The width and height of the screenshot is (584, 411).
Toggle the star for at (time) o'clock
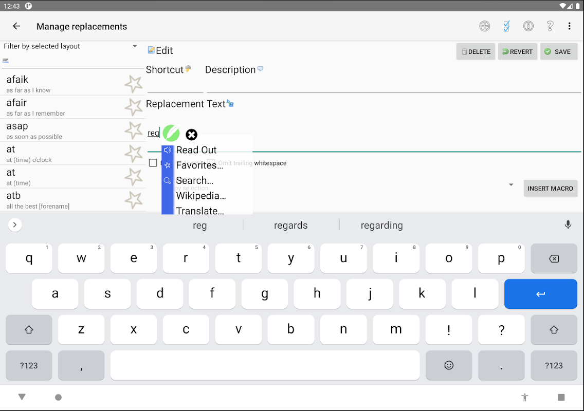pyautogui.click(x=133, y=154)
